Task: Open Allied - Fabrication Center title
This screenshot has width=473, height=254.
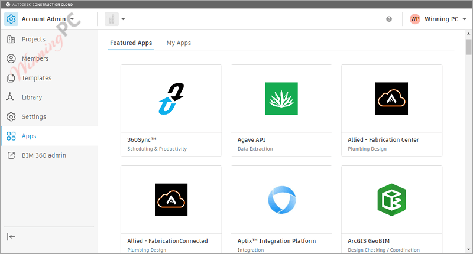Action: click(383, 140)
